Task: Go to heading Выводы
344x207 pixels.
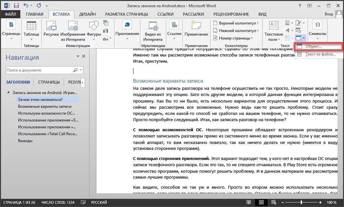Action: (25, 141)
